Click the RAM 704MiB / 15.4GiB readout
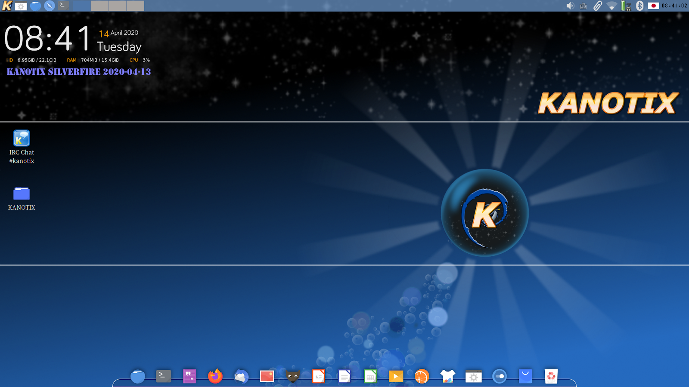The image size is (689, 387). click(93, 60)
